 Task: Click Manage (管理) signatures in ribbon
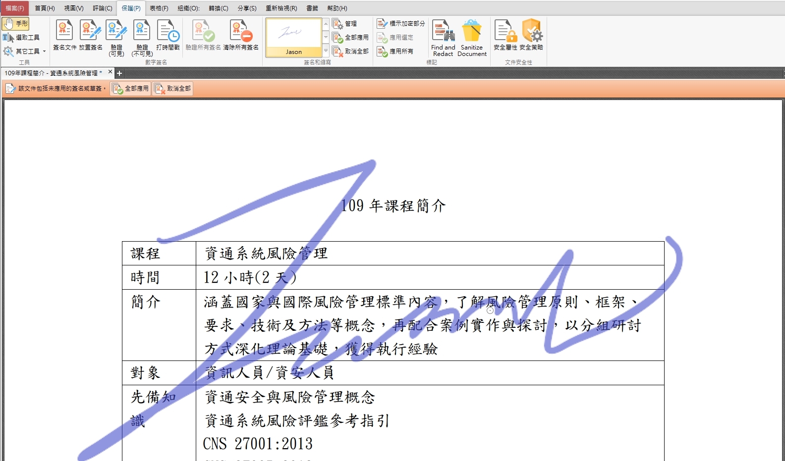pyautogui.click(x=344, y=23)
